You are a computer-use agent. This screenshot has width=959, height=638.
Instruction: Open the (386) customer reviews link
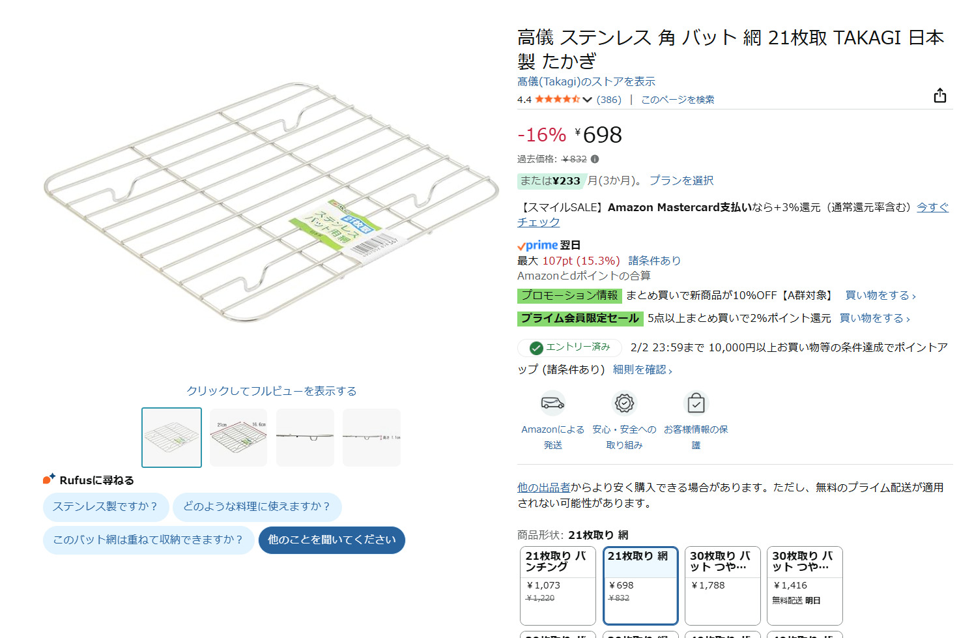pyautogui.click(x=608, y=100)
